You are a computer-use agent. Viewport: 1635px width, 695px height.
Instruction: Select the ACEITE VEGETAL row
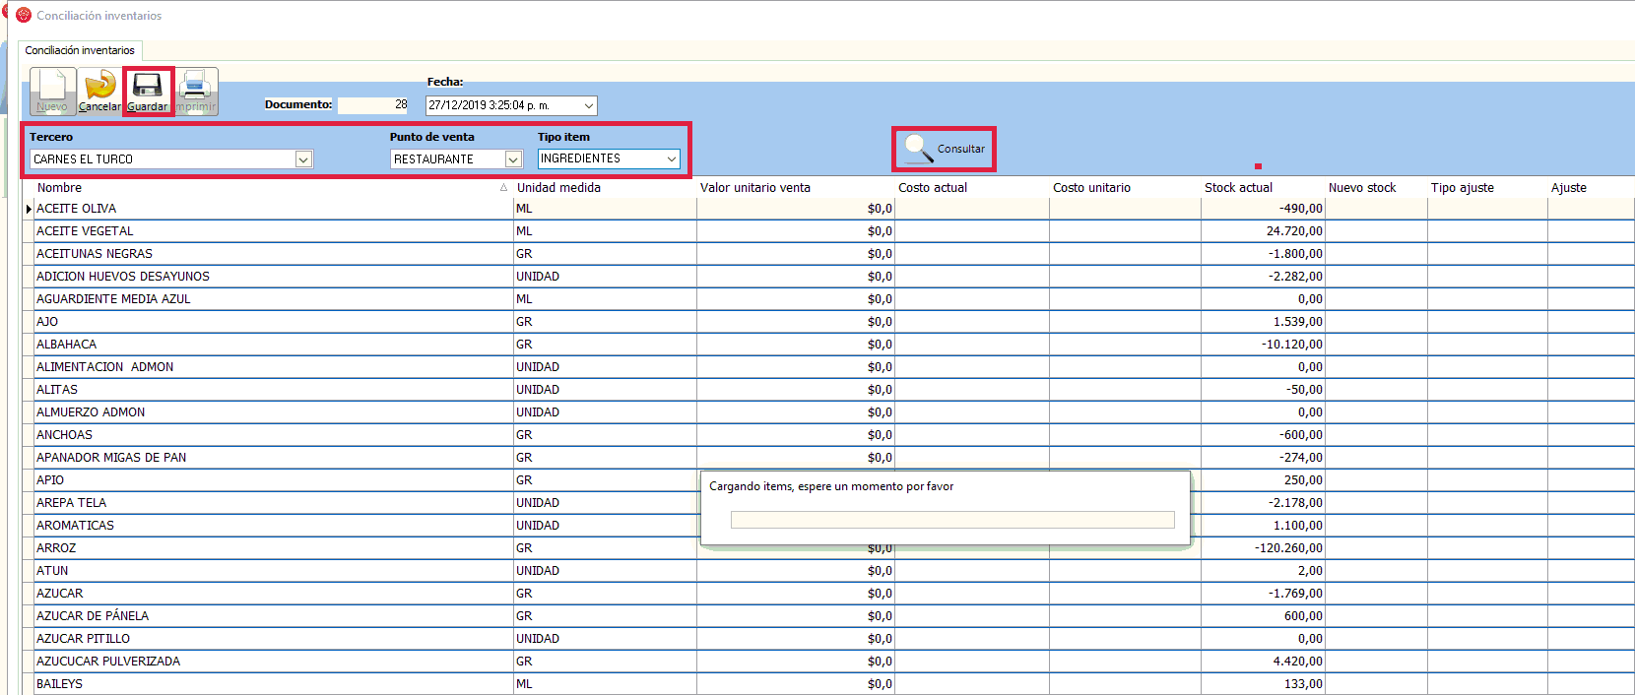[x=85, y=231]
